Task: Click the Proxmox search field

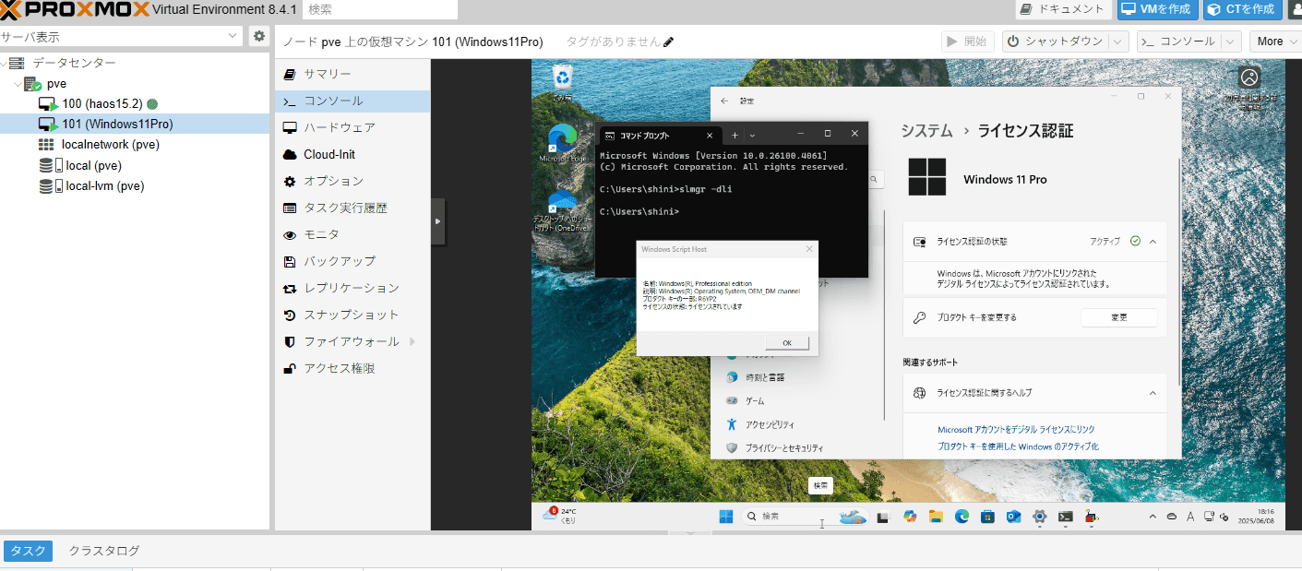Action: (379, 9)
